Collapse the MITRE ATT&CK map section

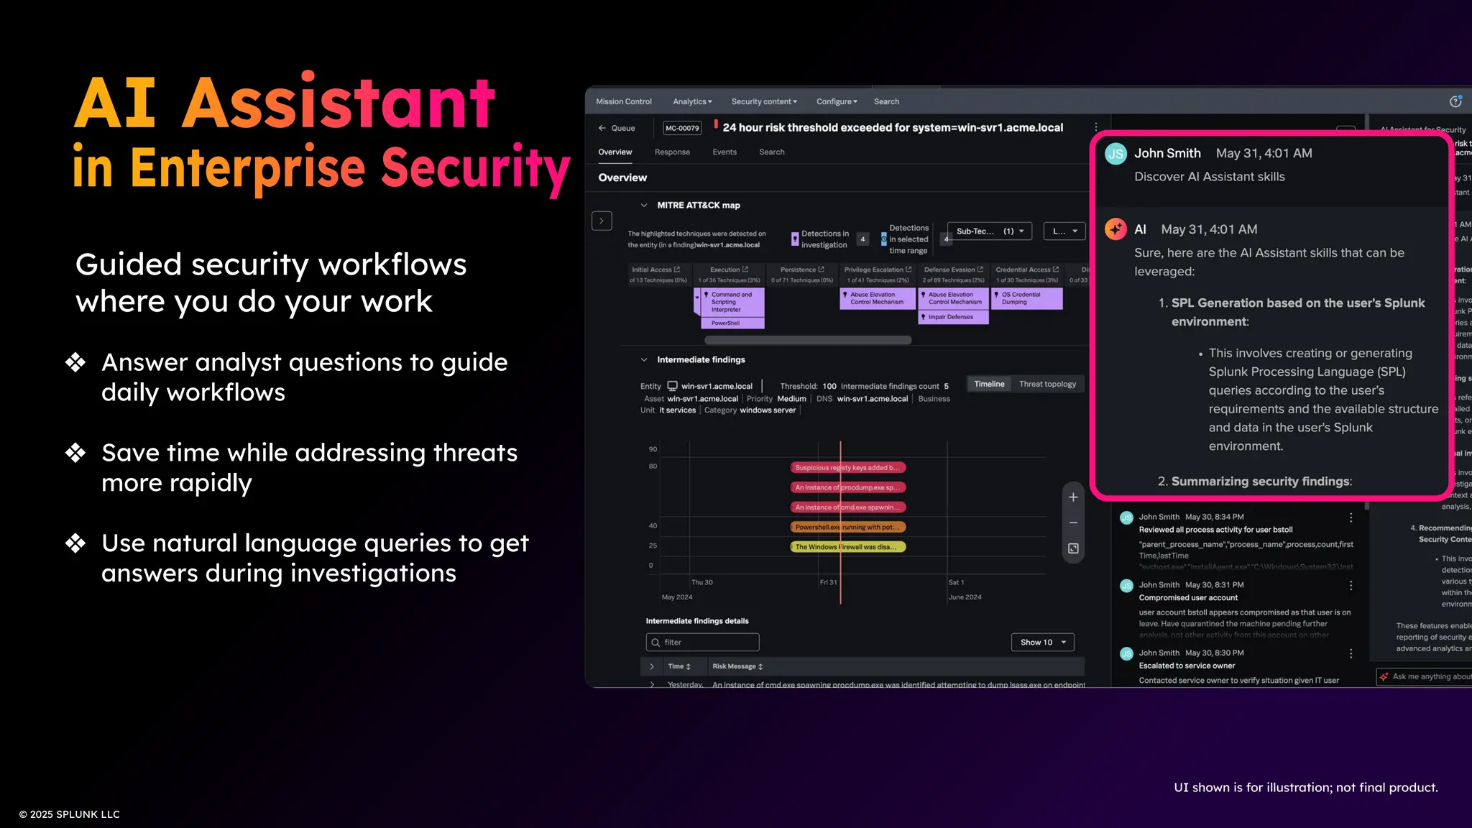tap(644, 206)
